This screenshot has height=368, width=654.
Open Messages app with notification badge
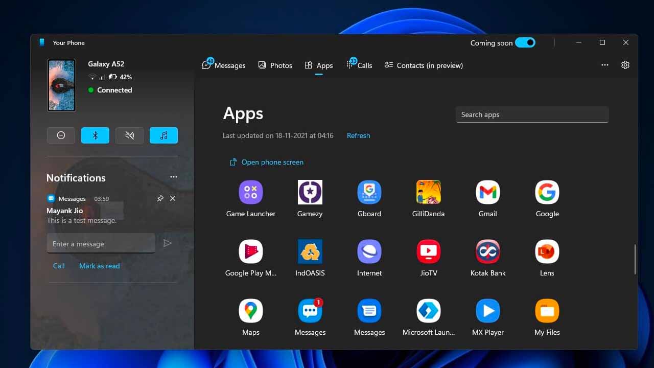click(x=310, y=311)
